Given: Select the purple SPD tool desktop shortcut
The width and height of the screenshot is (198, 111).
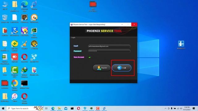Looking at the screenshot, I should pos(24,32).
